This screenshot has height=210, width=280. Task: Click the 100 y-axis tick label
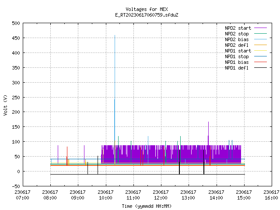pyautogui.click(x=16, y=142)
